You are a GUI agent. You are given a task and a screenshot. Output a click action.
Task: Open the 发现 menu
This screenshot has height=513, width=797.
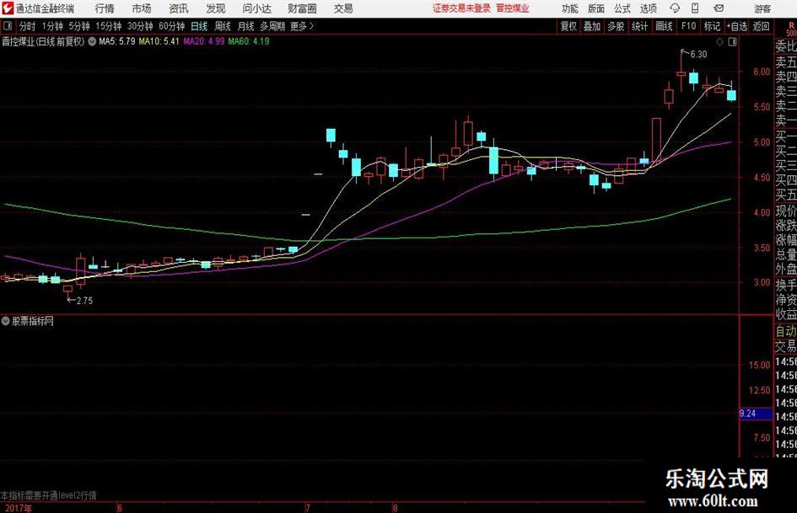(x=216, y=8)
